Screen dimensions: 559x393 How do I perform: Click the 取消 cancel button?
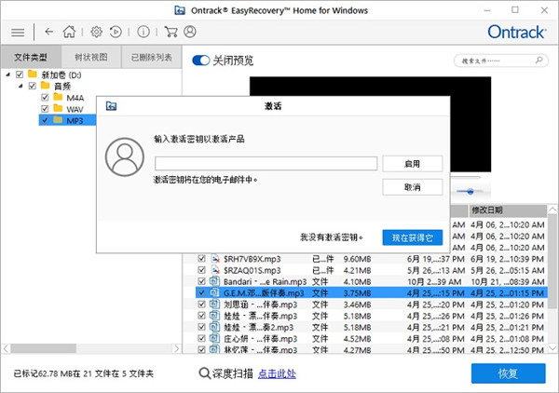point(413,187)
